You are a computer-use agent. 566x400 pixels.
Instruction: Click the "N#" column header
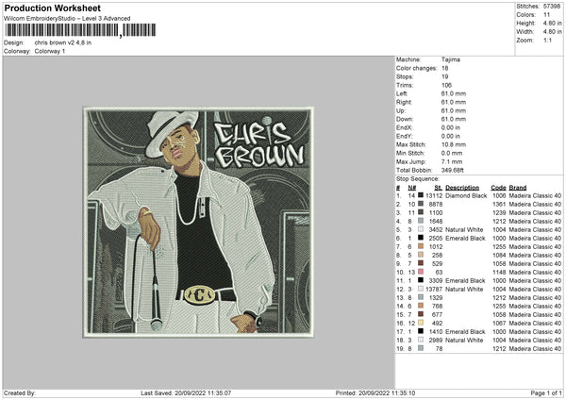[412, 188]
